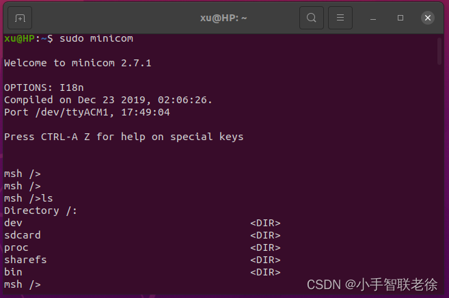Image resolution: width=449 pixels, height=298 pixels.
Task: Click the DIR tag beside sdcard
Action: (x=265, y=235)
